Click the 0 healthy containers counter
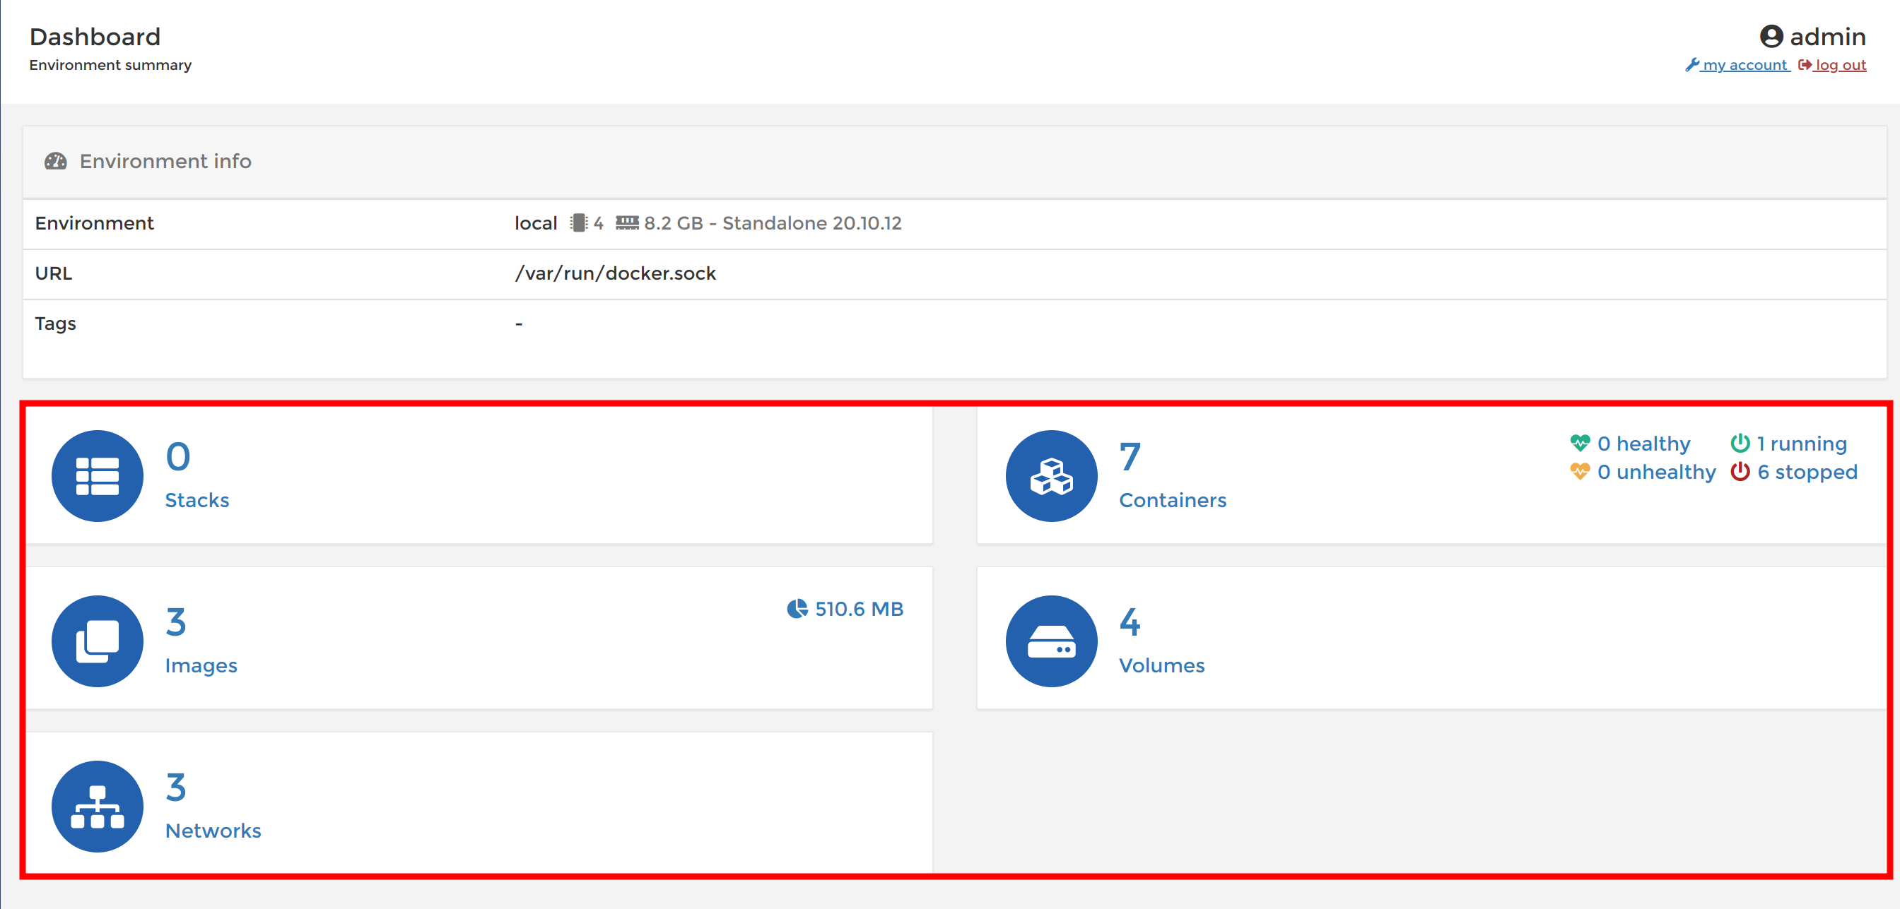This screenshot has width=1900, height=909. tap(1643, 443)
